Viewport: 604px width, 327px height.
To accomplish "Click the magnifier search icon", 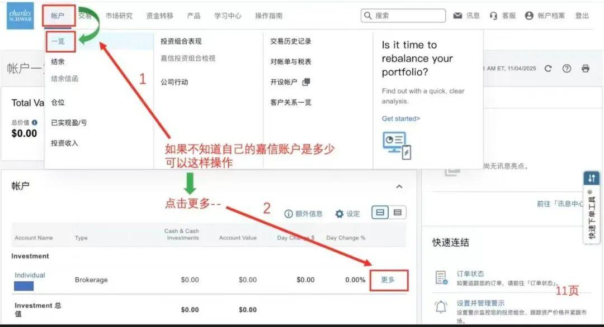I will (x=368, y=16).
